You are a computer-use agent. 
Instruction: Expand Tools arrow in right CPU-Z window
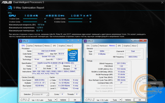tap(120, 100)
